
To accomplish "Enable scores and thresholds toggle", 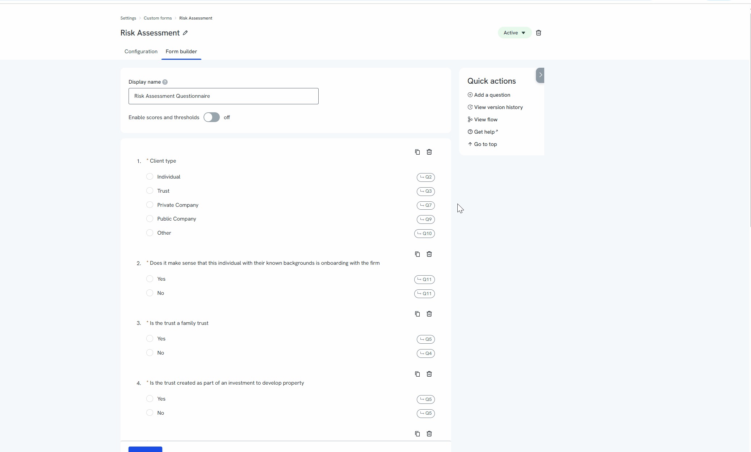I will (x=211, y=117).
